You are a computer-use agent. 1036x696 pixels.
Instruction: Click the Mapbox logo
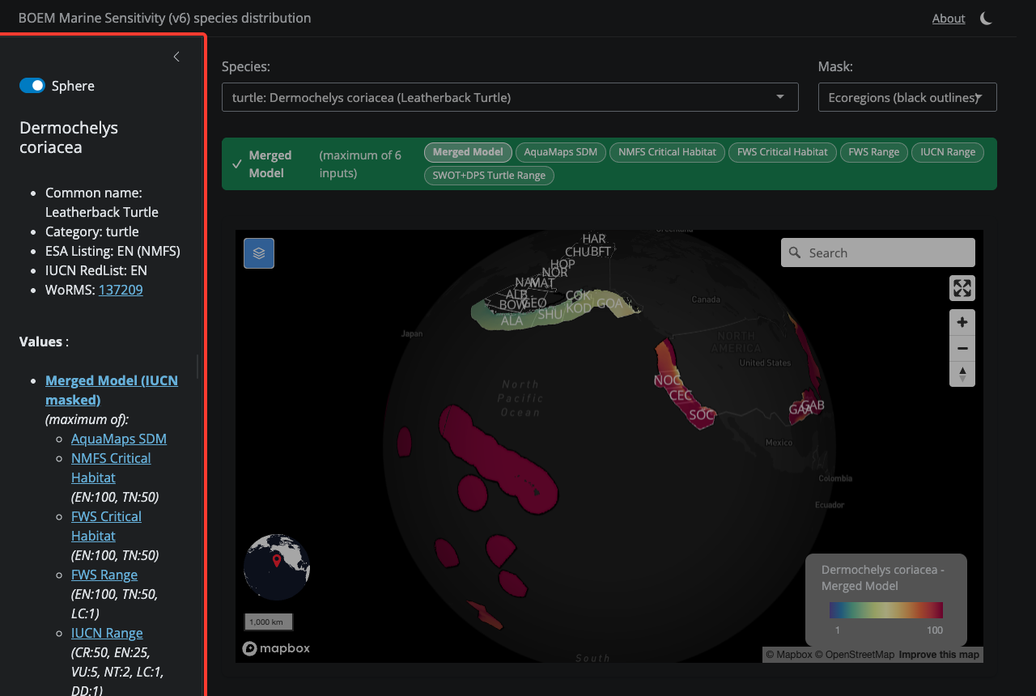click(x=276, y=648)
